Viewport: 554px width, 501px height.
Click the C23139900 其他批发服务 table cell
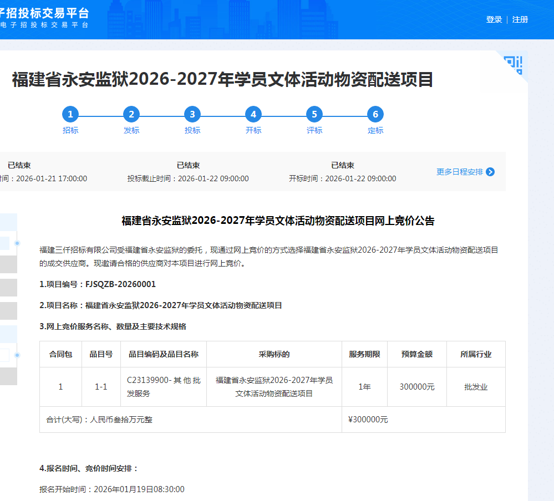(x=164, y=387)
